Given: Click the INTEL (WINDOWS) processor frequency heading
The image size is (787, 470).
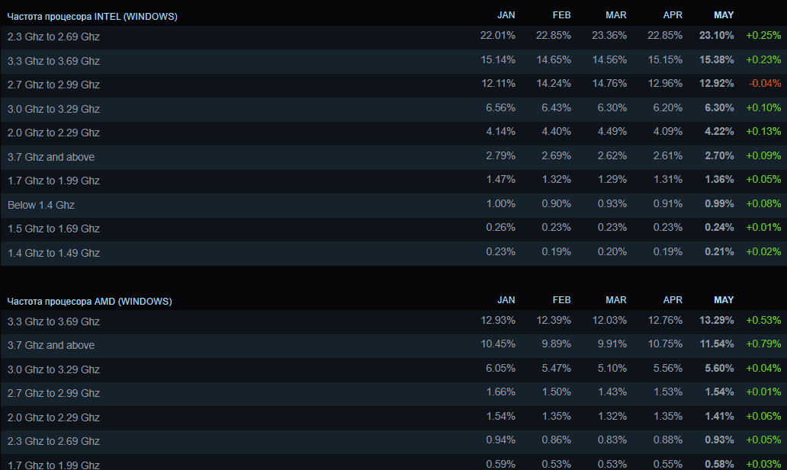Looking at the screenshot, I should tap(92, 16).
